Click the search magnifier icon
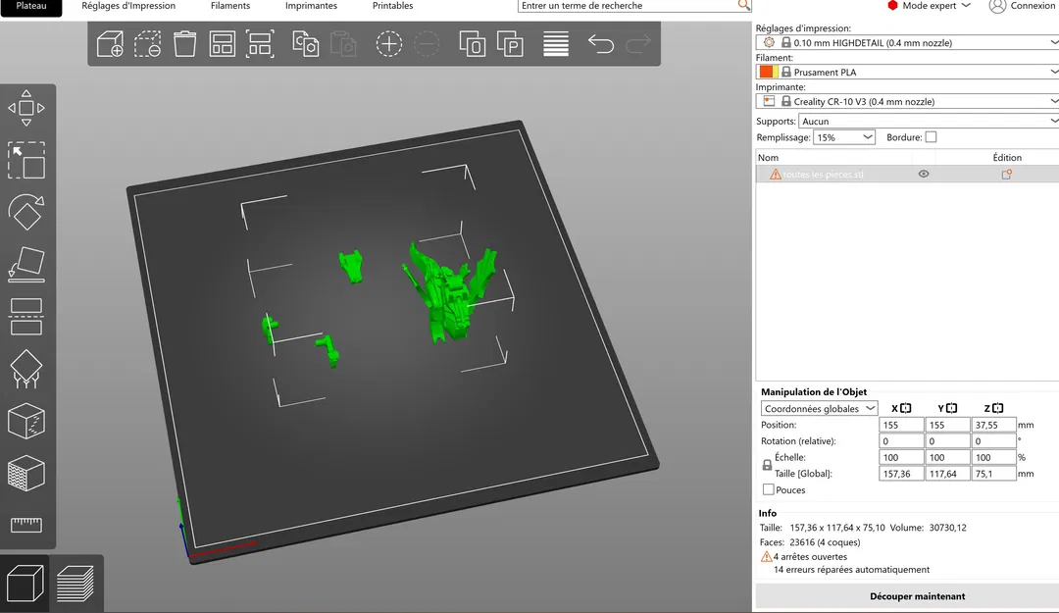Image resolution: width=1059 pixels, height=613 pixels. 743,6
